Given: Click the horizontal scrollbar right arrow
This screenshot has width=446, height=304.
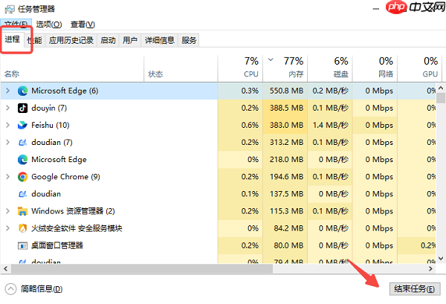Looking at the screenshot, I should [430, 269].
